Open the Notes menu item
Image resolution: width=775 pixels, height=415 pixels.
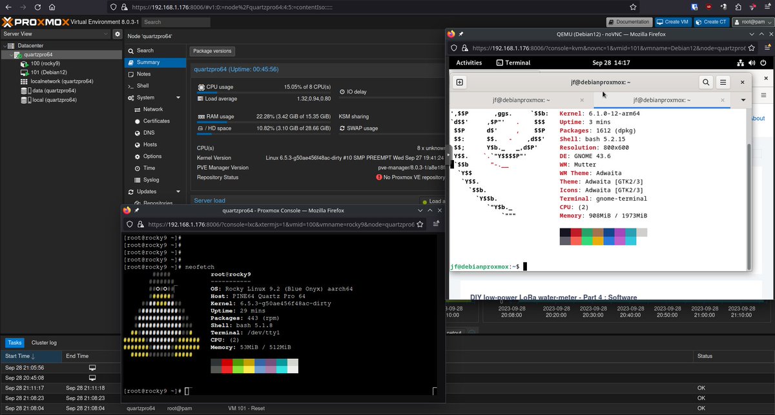click(154, 74)
